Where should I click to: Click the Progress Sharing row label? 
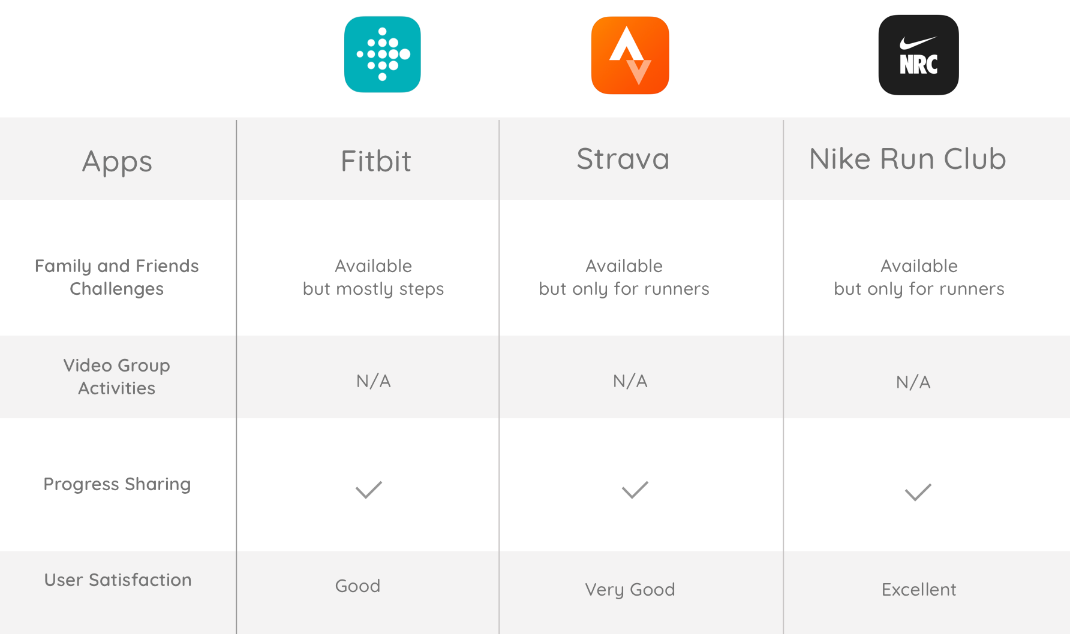(118, 484)
